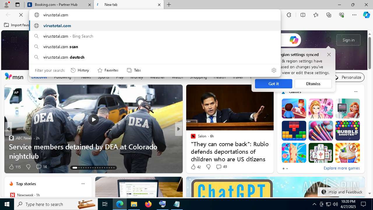The height and width of the screenshot is (210, 373).
Task: Click the Sign in button
Action: click(349, 40)
